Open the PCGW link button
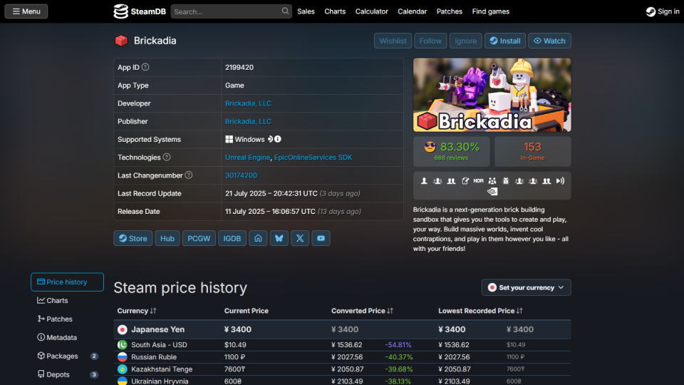 point(199,238)
